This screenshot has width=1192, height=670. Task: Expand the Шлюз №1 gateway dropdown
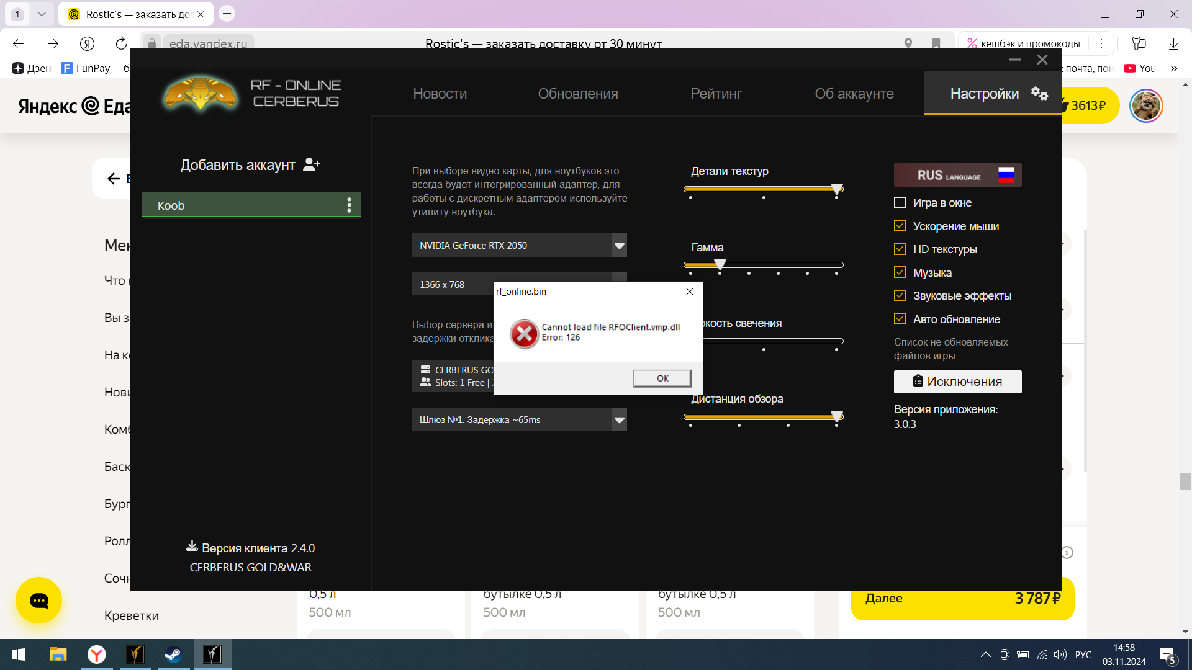619,420
